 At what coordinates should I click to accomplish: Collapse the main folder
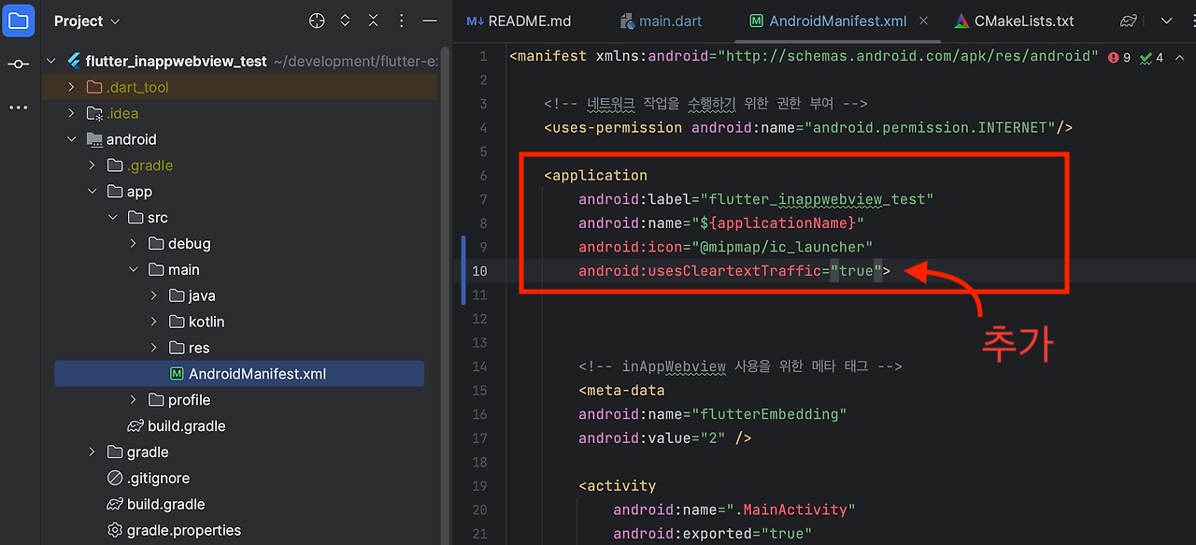[x=134, y=270]
